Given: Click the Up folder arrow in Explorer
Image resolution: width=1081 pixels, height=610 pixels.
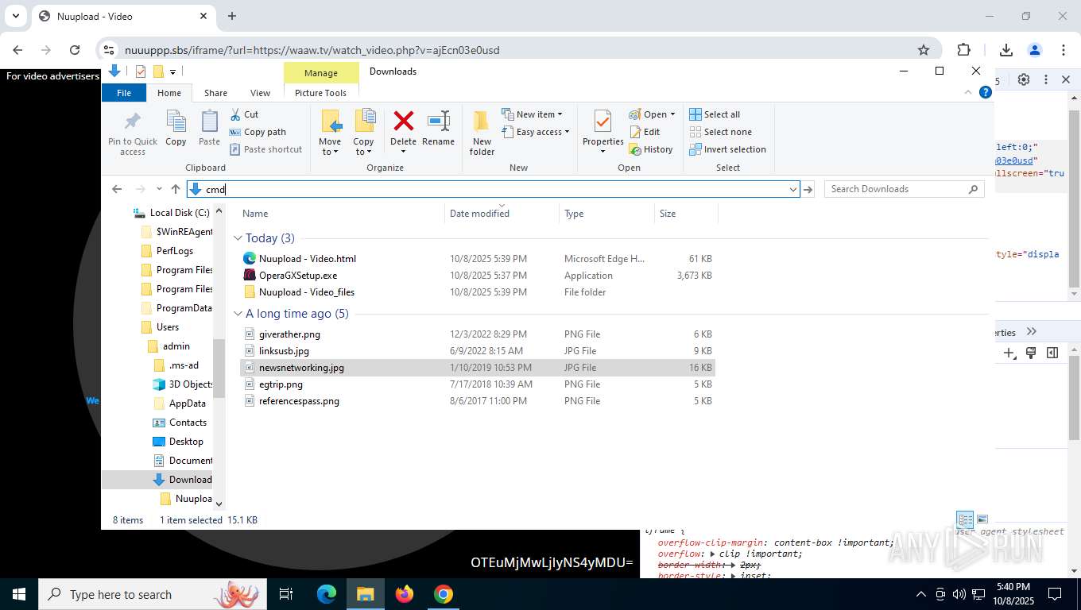Looking at the screenshot, I should tap(176, 189).
